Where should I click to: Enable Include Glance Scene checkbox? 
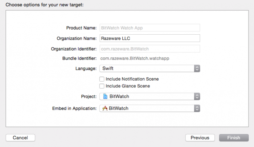(102, 86)
